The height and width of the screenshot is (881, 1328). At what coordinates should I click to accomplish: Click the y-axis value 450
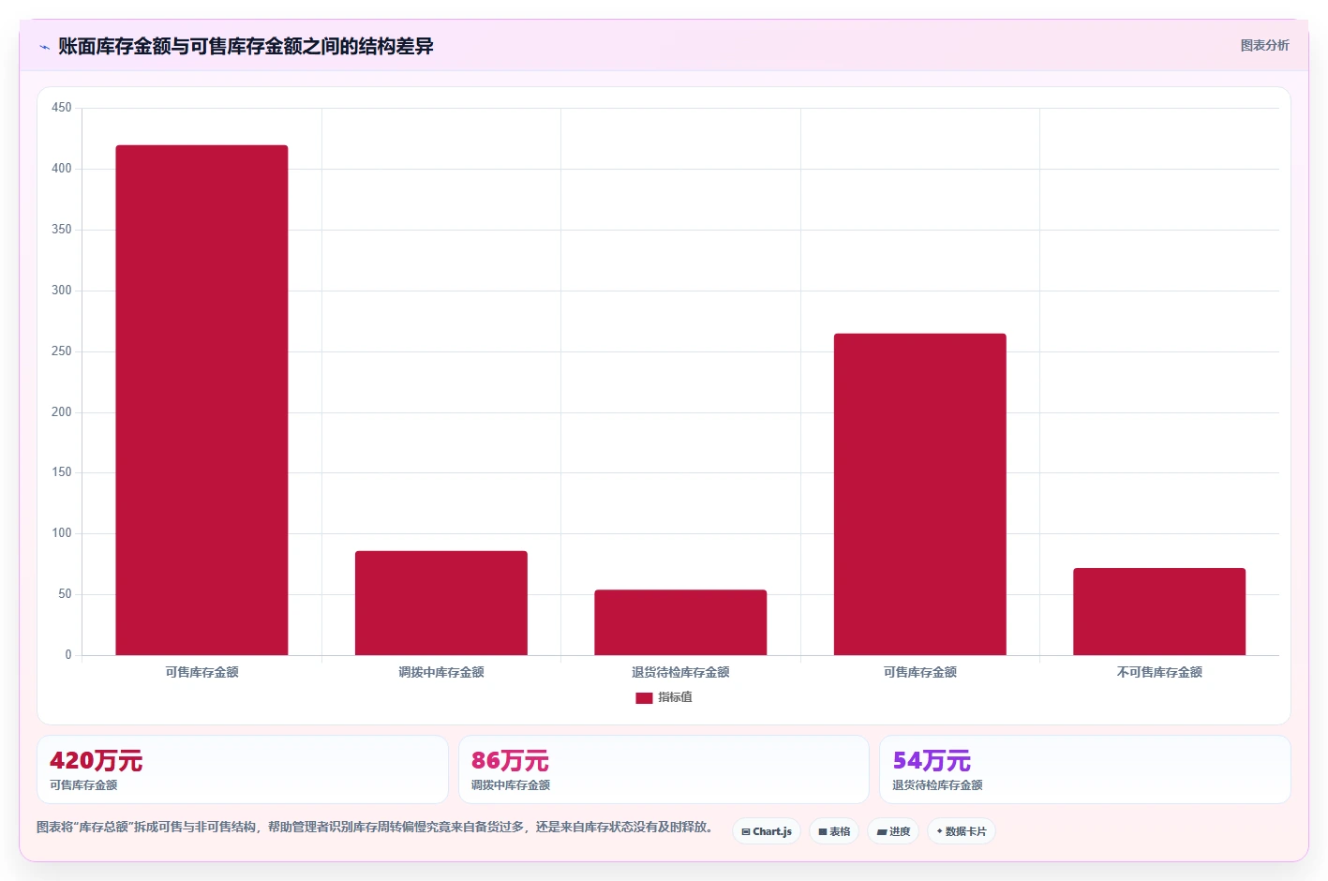pyautogui.click(x=62, y=108)
